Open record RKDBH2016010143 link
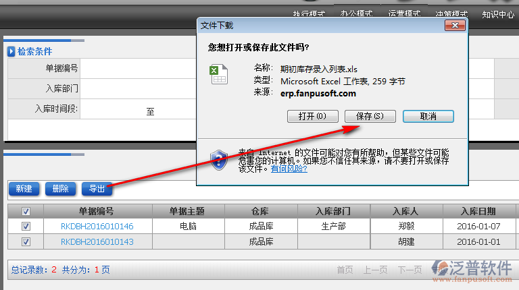Viewport: 519px width, 290px height. pos(97,241)
